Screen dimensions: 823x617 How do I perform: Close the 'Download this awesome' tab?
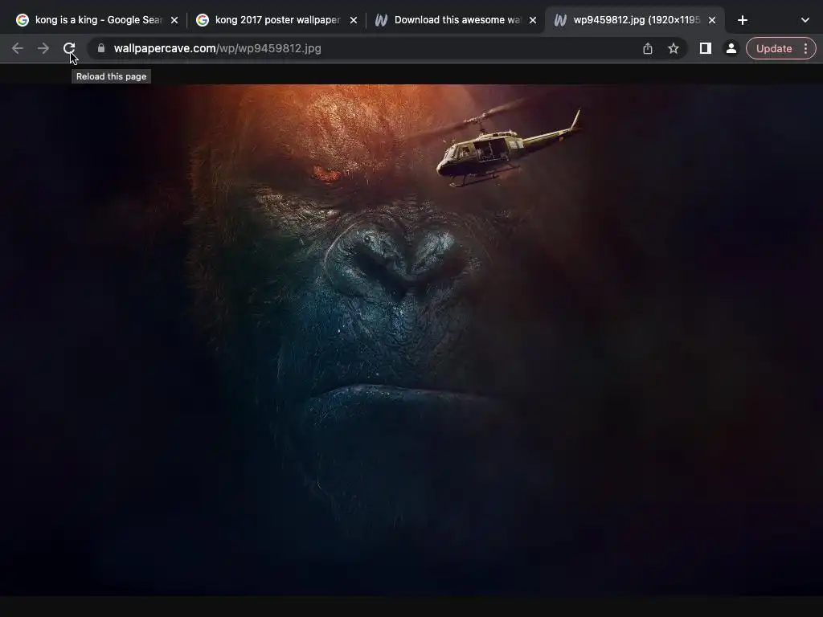533,20
